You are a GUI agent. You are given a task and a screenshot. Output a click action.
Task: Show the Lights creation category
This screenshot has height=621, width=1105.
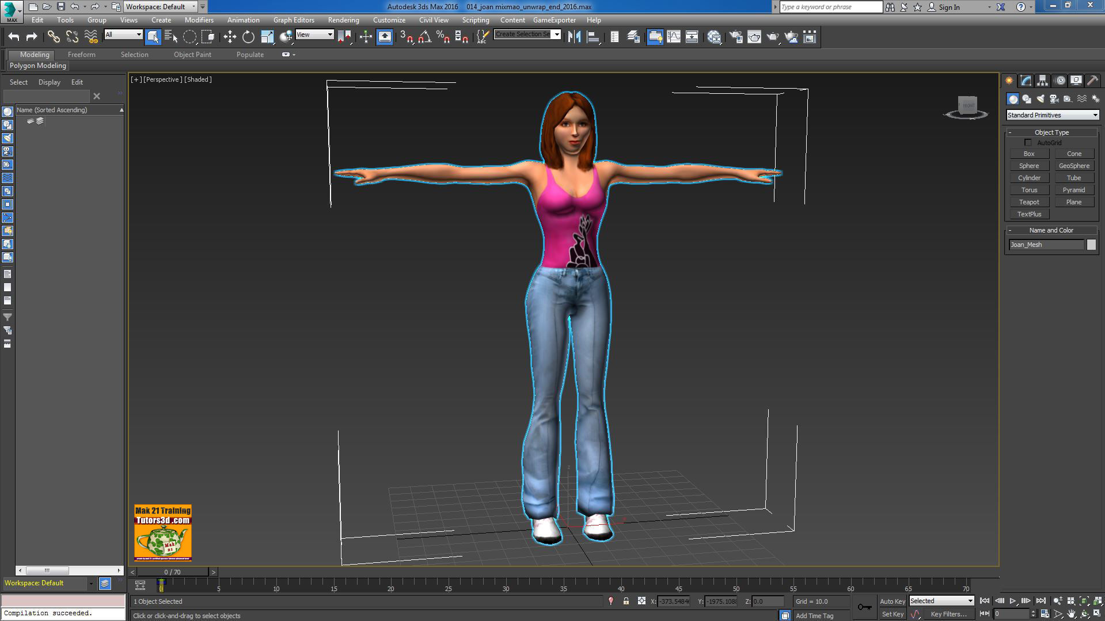click(1041, 99)
